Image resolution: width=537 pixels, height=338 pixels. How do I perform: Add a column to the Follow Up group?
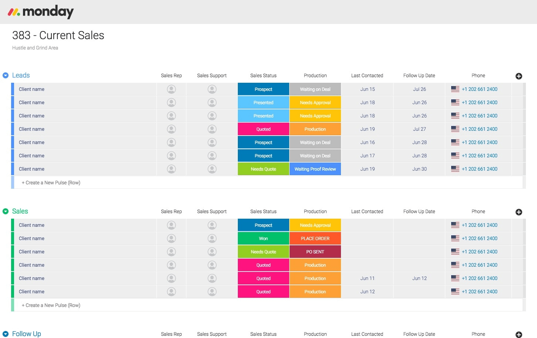(519, 335)
